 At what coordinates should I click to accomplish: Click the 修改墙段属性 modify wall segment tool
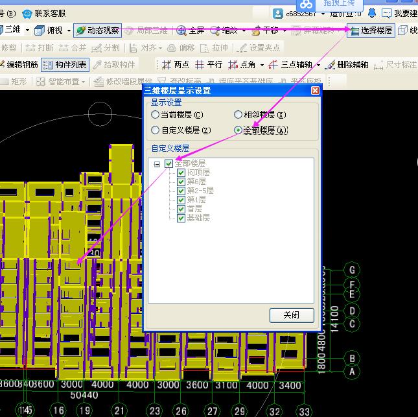click(123, 81)
